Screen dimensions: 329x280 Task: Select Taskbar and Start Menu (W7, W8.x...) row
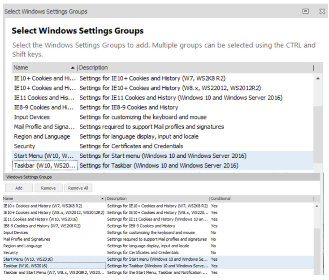158,272
